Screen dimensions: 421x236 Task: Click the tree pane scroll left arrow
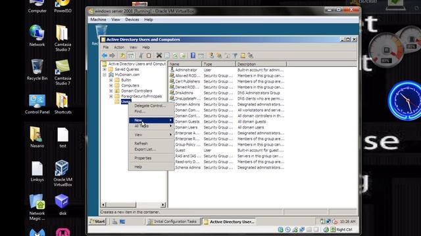click(103, 205)
